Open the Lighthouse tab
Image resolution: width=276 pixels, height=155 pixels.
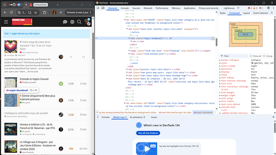229,8
